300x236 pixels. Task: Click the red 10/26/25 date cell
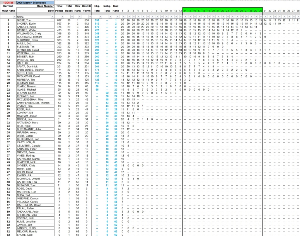tap(8, 2)
